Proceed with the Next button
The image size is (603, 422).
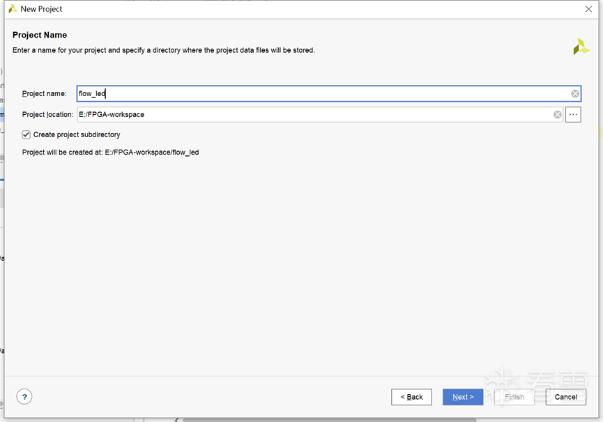(x=462, y=397)
